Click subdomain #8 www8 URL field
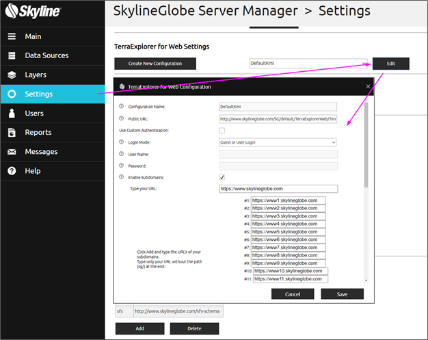 click(x=289, y=255)
